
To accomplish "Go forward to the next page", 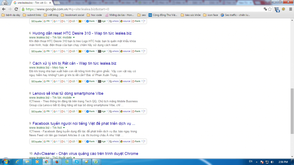I will (10, 9).
